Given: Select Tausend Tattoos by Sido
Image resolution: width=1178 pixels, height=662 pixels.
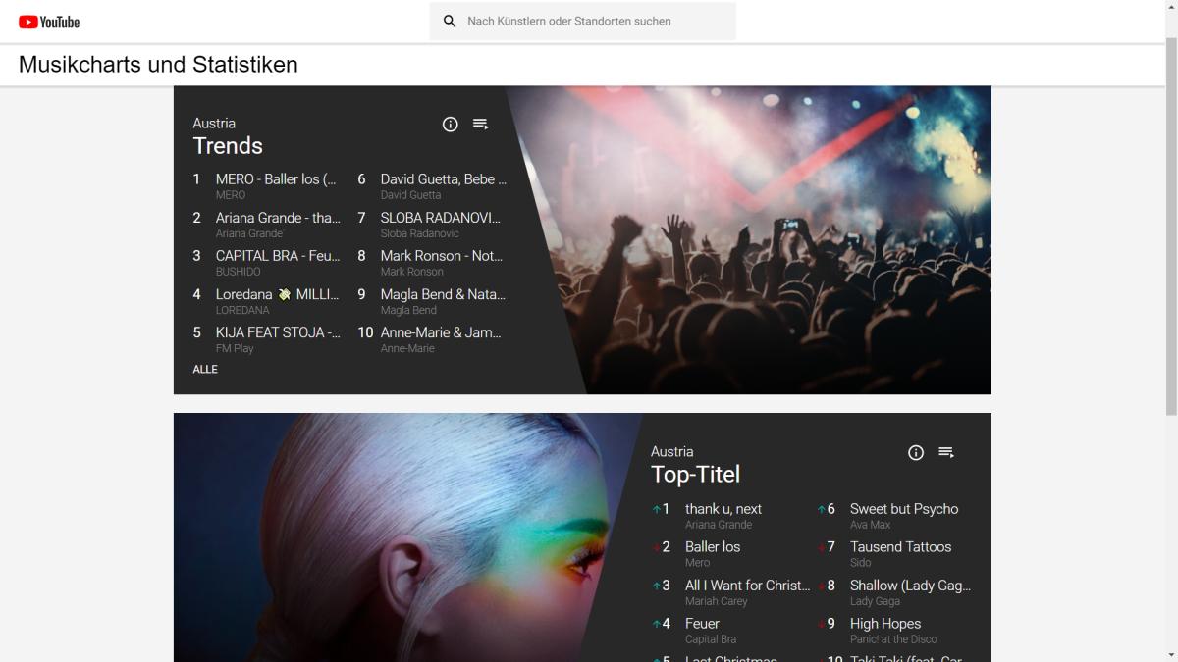Looking at the screenshot, I should pyautogui.click(x=900, y=547).
